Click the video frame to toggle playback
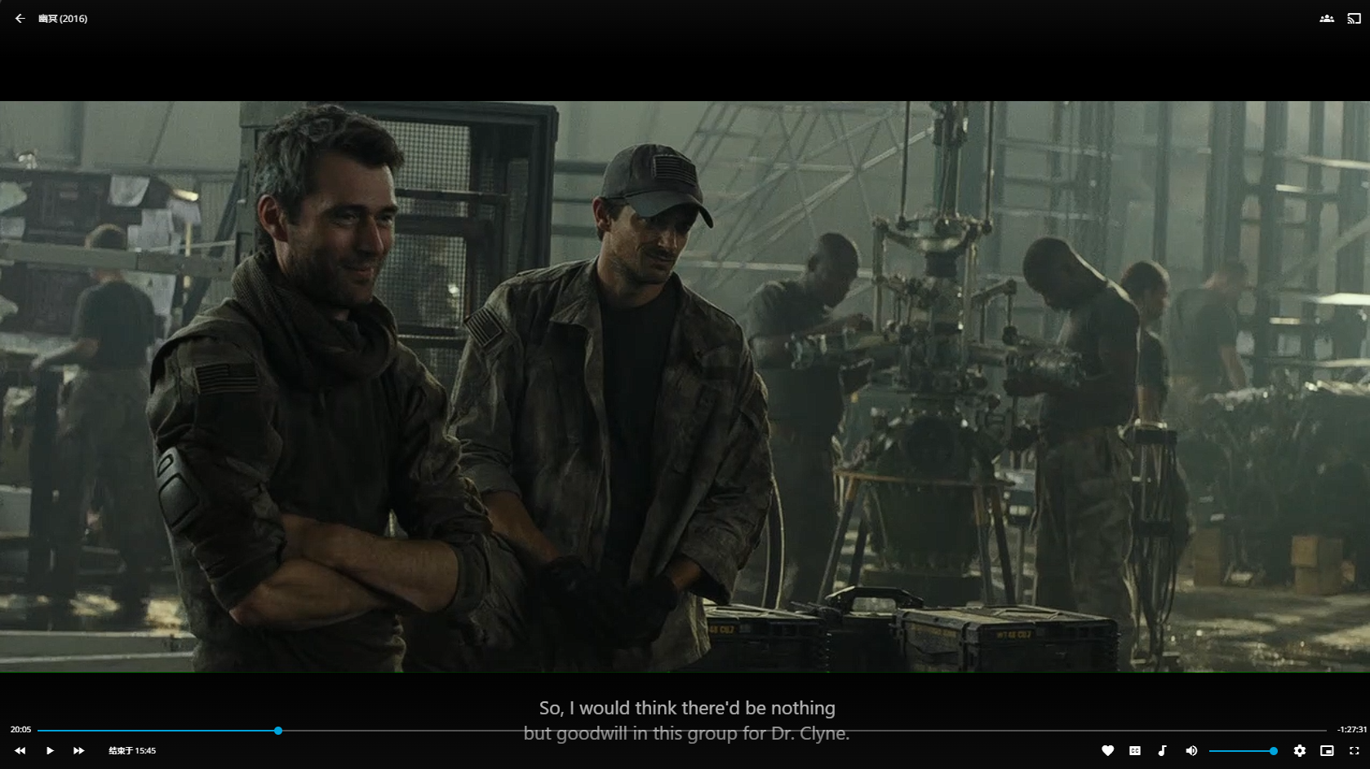Image resolution: width=1370 pixels, height=769 pixels. (685, 387)
